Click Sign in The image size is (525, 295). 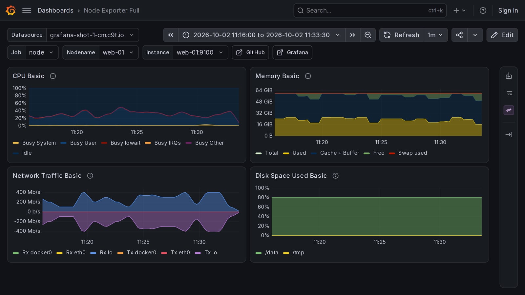[508, 10]
